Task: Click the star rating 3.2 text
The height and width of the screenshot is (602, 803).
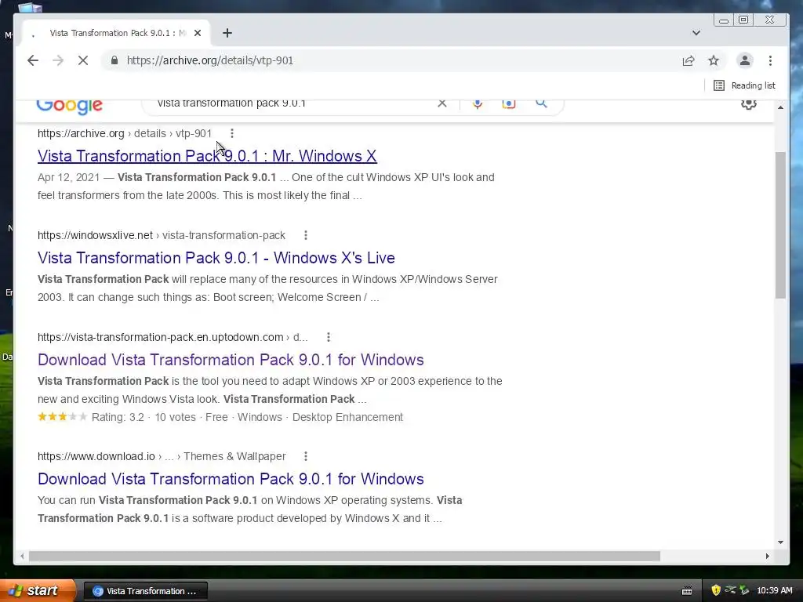Action: [118, 417]
